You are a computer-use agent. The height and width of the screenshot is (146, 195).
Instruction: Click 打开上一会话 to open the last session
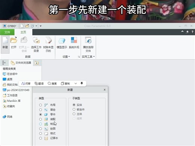click(x=24, y=45)
